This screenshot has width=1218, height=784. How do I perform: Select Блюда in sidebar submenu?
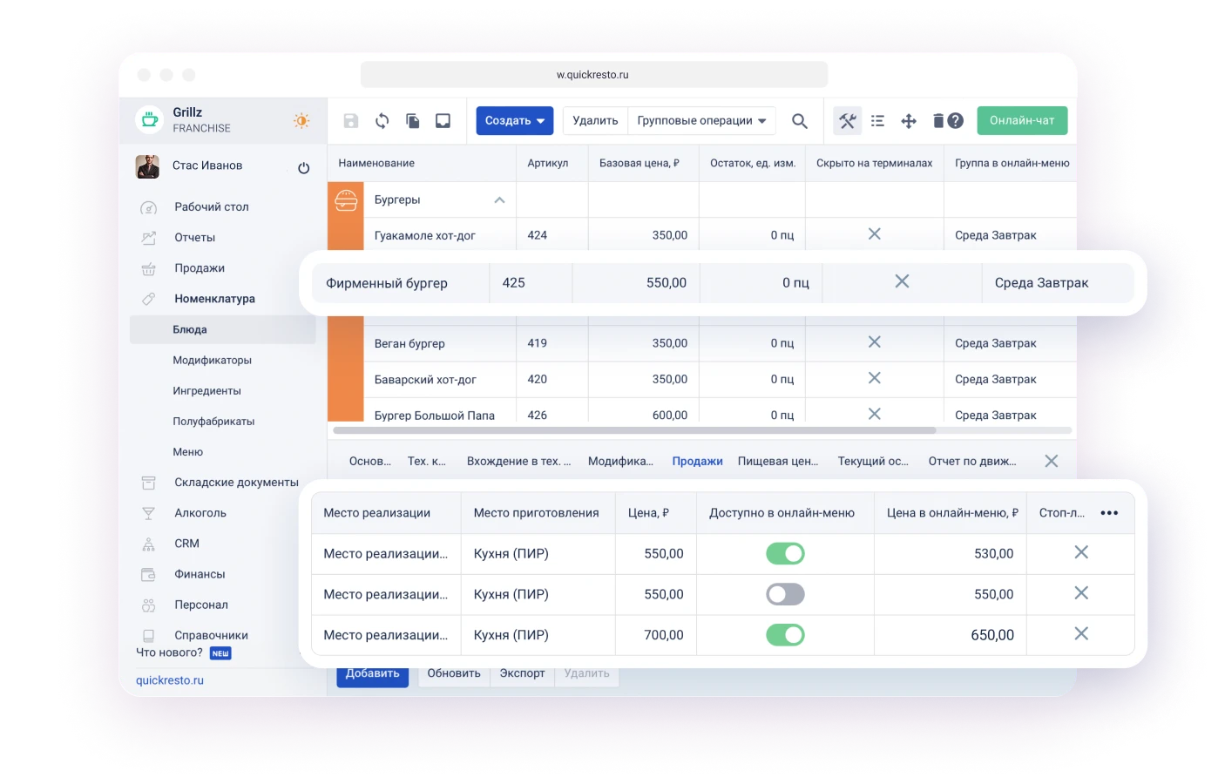(x=223, y=330)
